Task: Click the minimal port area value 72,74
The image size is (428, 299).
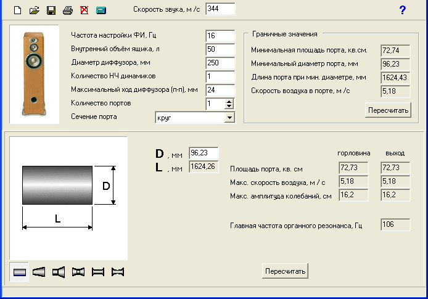Action: pos(395,51)
